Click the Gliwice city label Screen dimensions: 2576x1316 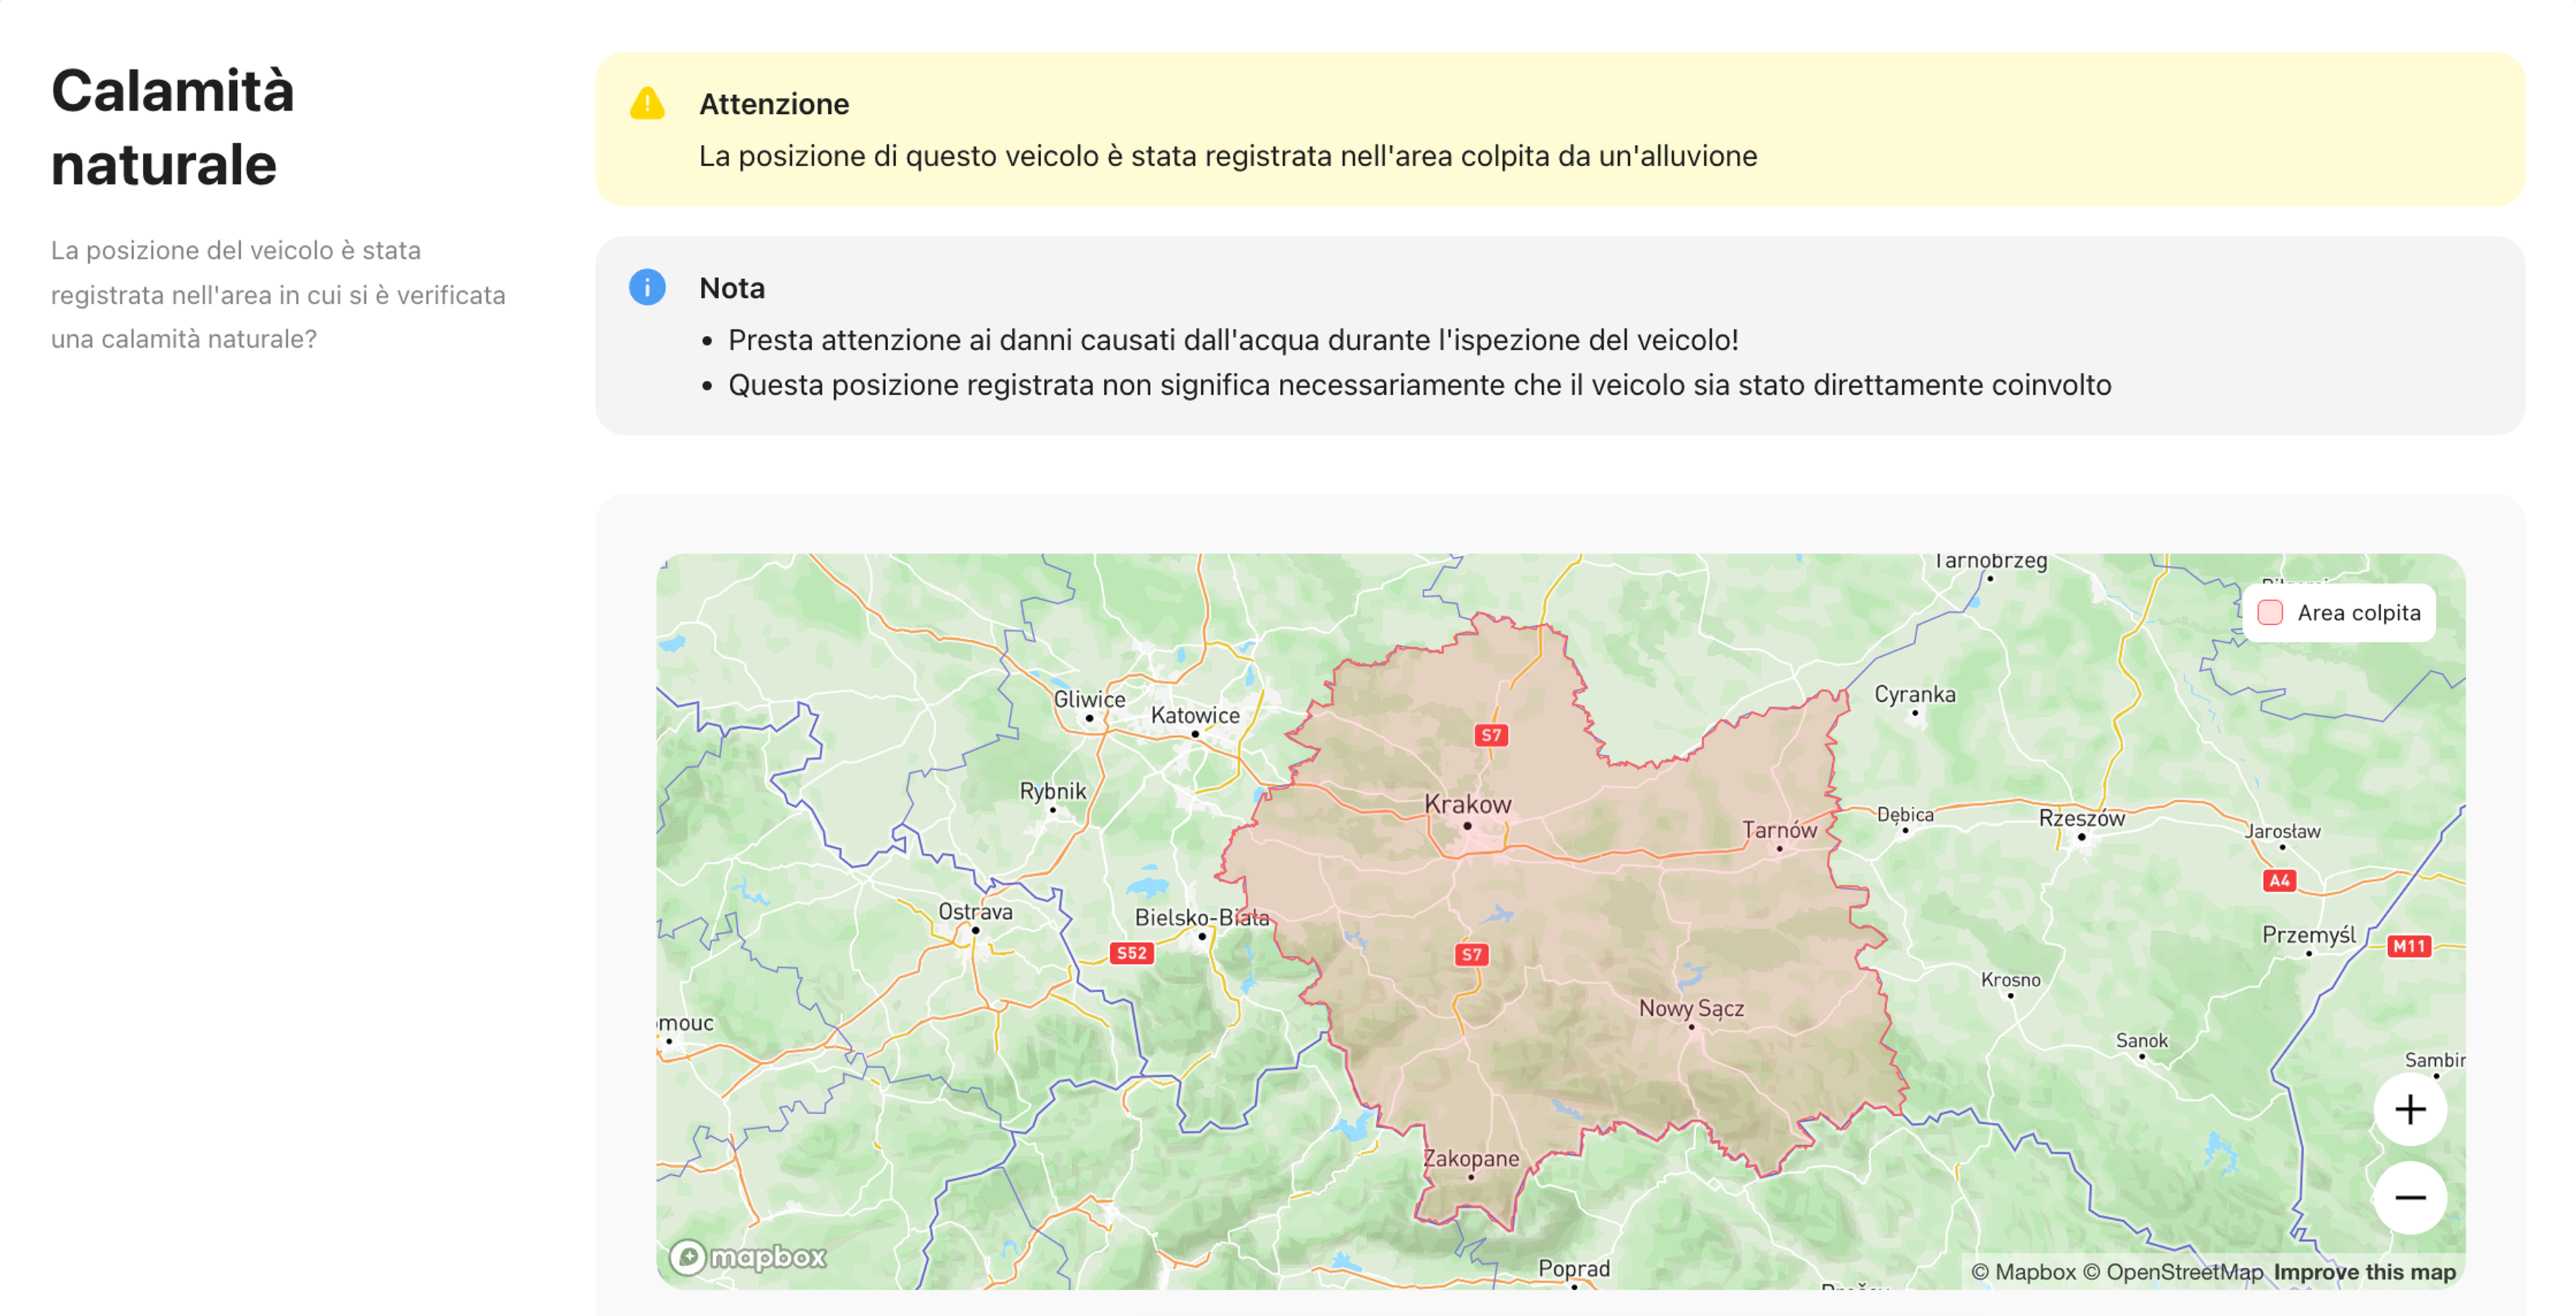point(1089,699)
